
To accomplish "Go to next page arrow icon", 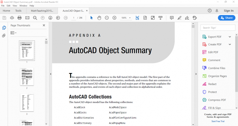I will click(x=50, y=18).
